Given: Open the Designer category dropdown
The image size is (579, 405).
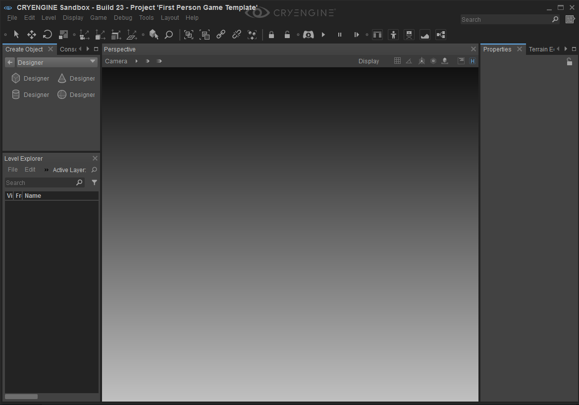Looking at the screenshot, I should [57, 62].
